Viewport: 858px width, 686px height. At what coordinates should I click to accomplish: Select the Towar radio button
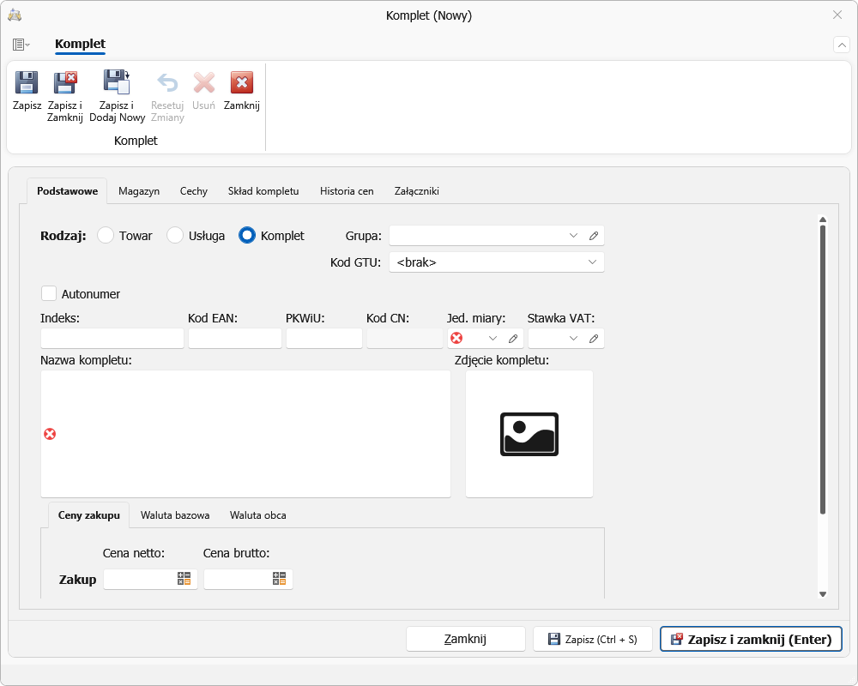tap(106, 235)
